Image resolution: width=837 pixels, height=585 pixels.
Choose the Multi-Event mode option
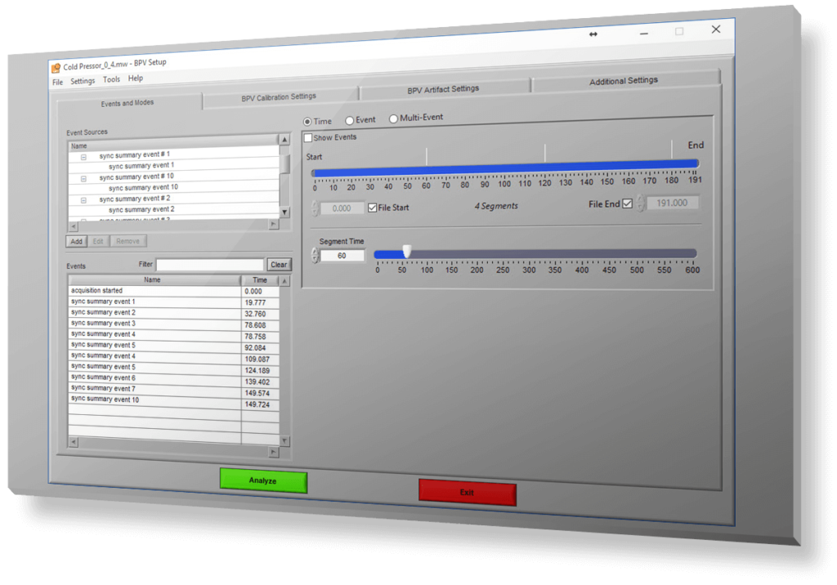point(393,118)
